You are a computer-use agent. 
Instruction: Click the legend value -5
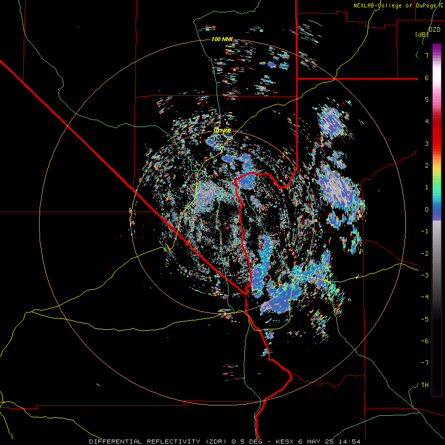[425, 319]
